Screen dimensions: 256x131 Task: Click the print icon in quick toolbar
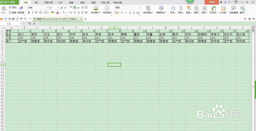13,19
